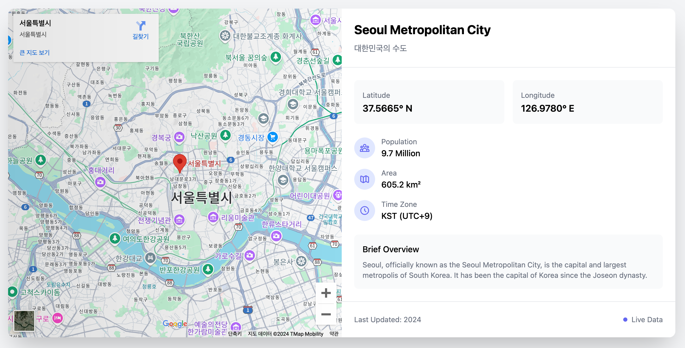This screenshot has height=348, width=685.
Task: Select the Yeouido Hangang Park tree icon
Action: pos(115,238)
